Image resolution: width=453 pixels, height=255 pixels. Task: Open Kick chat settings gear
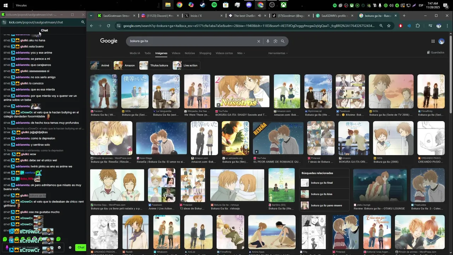pos(70,248)
